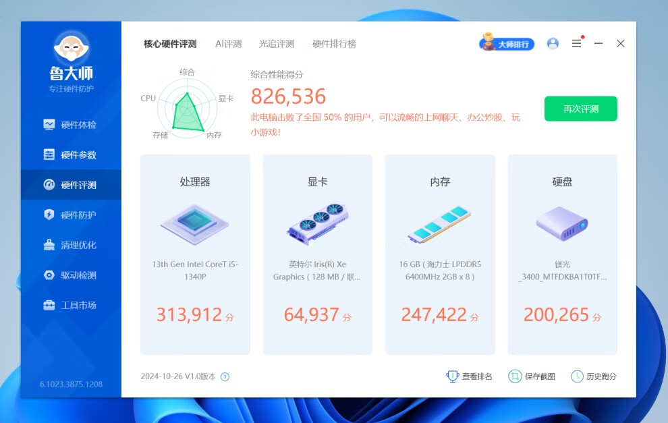Click the disk score 200,265
Screen dimensions: 668x423
pos(557,315)
